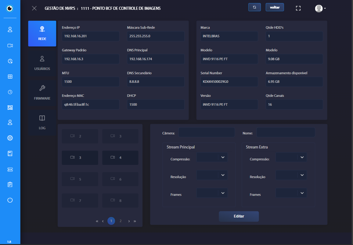Click the Qtde Canais field

click(294, 104)
